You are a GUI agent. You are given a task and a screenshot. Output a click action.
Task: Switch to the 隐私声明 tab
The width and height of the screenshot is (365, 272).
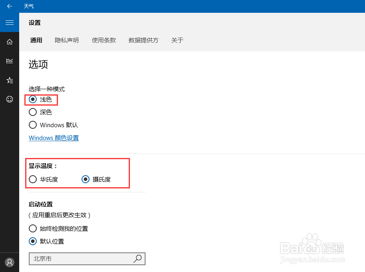pos(66,40)
